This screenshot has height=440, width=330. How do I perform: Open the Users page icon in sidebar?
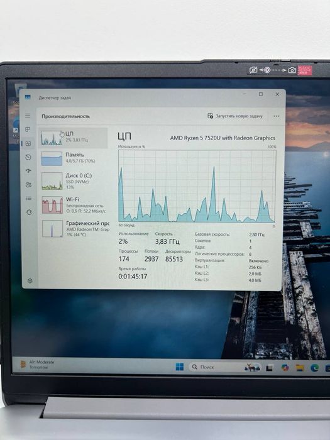28,184
